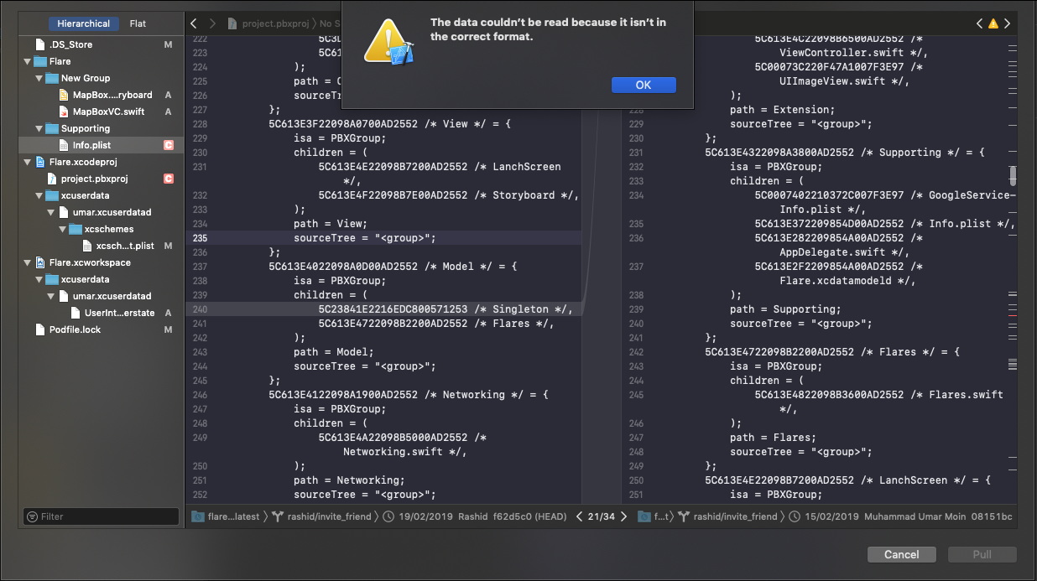Image resolution: width=1037 pixels, height=581 pixels.
Task: Collapse the New Group folder
Action: [39, 78]
